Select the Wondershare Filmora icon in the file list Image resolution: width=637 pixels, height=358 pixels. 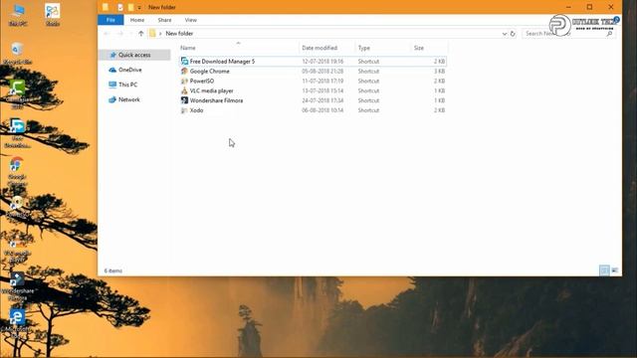click(184, 100)
